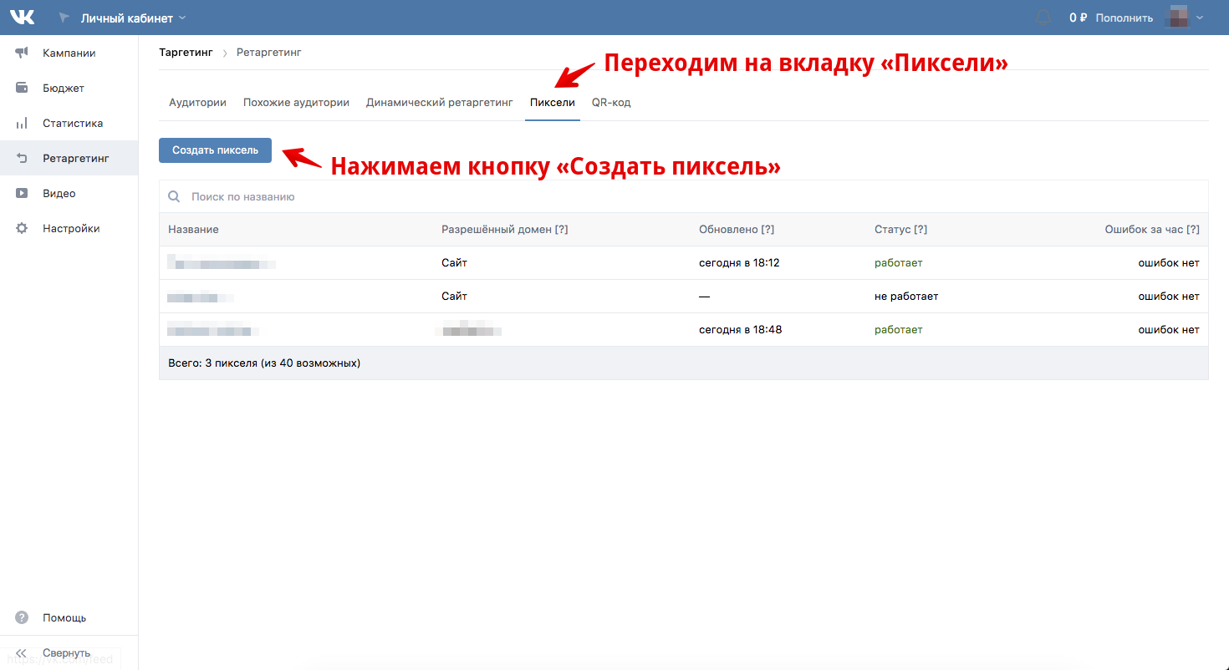1229x670 pixels.
Task: Click the [?] hint next to Ошибок за час
Action: 1193,229
